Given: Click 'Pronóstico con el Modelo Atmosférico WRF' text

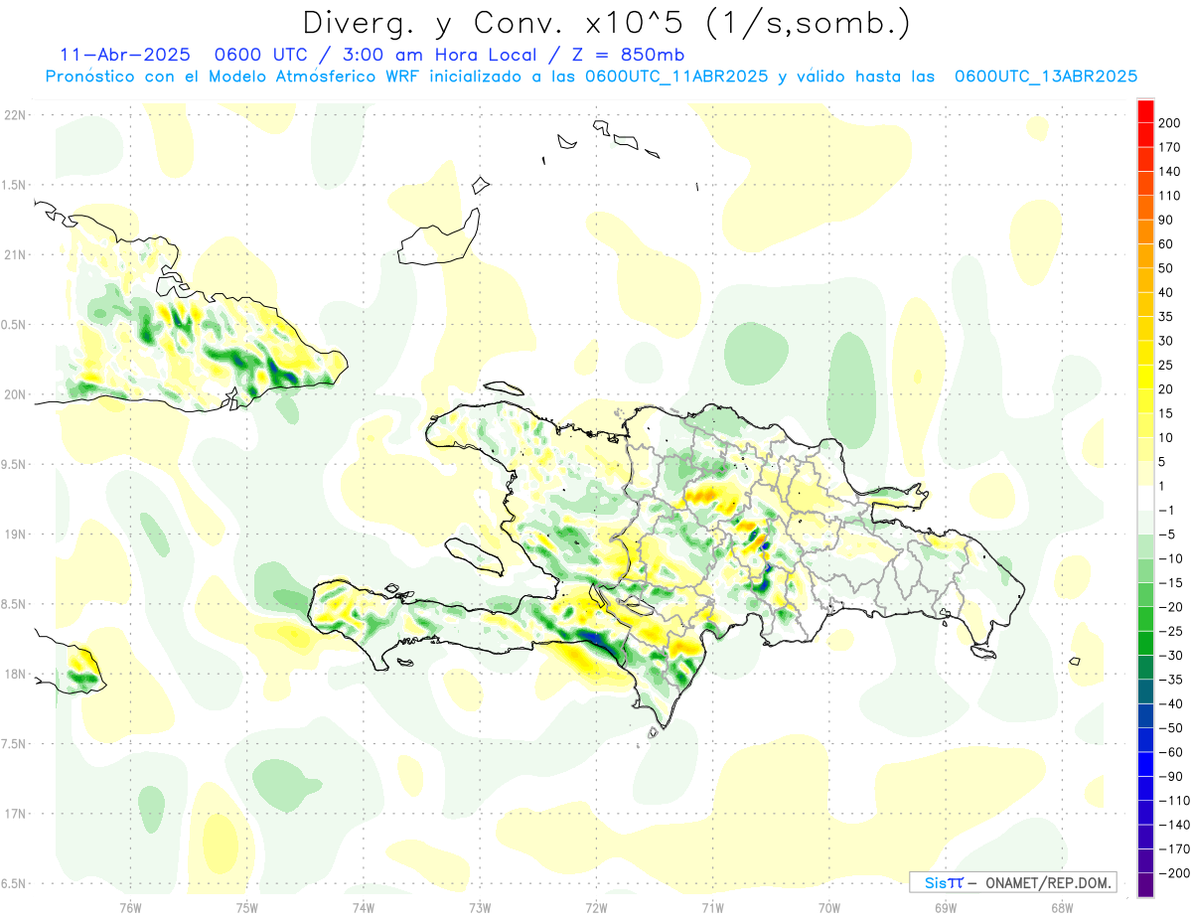Looking at the screenshot, I should coord(233,77).
